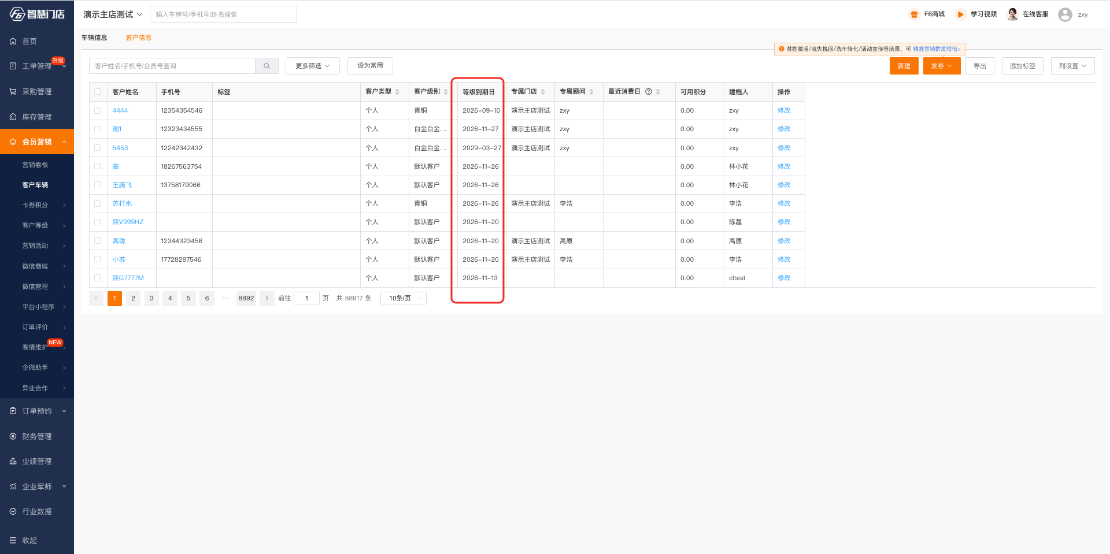1110x554 pixels.
Task: Check the box for customer 4444
Action: coord(97,110)
